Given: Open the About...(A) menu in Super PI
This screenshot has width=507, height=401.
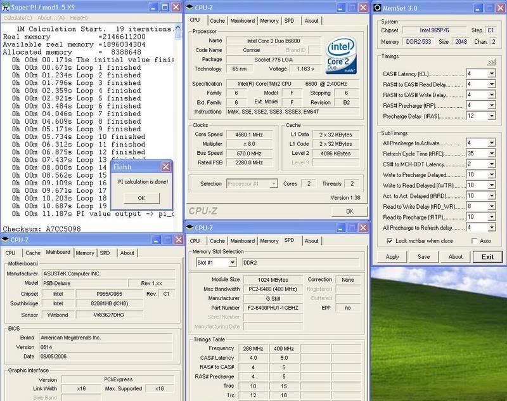Looking at the screenshot, I should tap(51, 18).
